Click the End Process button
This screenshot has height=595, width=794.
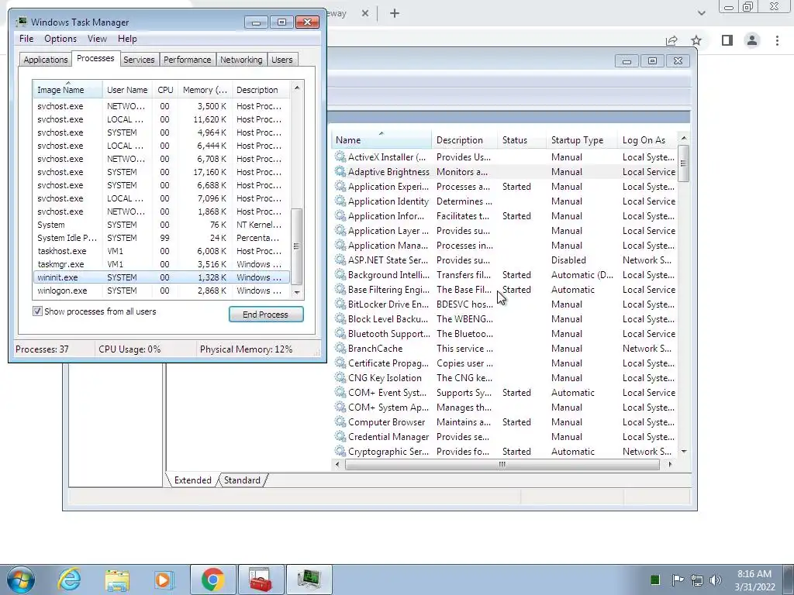tap(266, 315)
